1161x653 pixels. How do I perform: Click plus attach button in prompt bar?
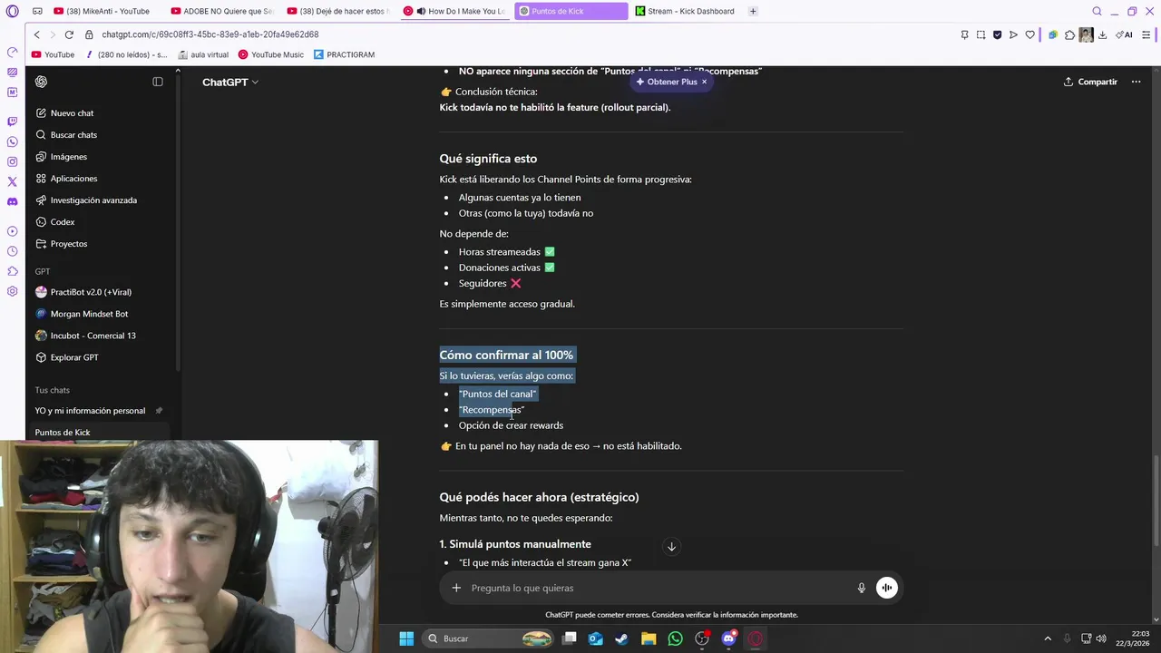tap(456, 588)
